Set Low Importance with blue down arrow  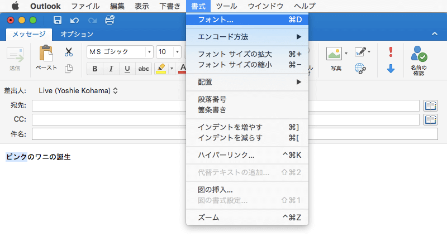[x=391, y=69]
